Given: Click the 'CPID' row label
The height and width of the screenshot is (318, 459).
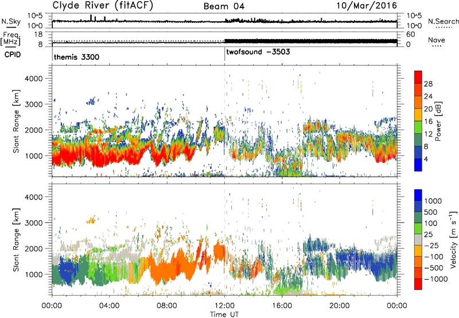Looking at the screenshot, I should click(x=13, y=55).
